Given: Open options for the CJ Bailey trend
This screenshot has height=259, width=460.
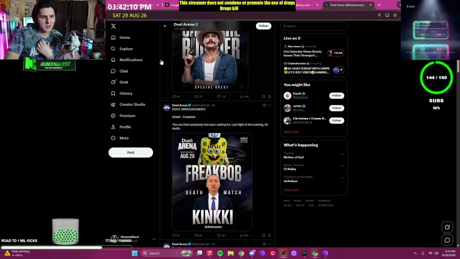Looking at the screenshot, I should pos(342,166).
